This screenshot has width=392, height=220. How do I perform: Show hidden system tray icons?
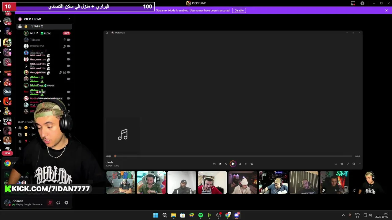[343, 215]
